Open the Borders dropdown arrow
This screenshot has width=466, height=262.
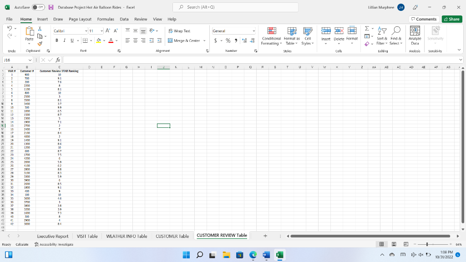coord(91,40)
